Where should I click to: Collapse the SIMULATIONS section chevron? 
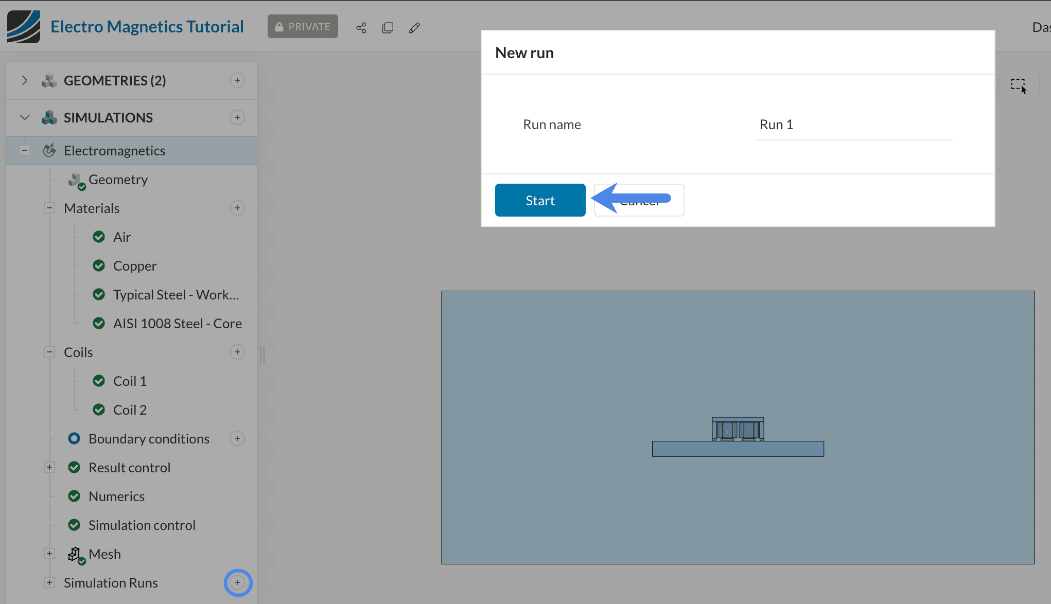pyautogui.click(x=24, y=117)
